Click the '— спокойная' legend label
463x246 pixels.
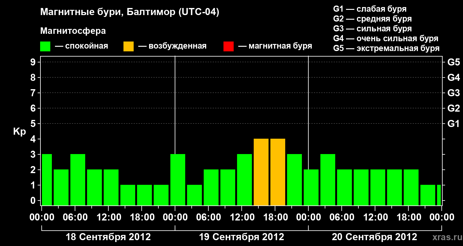[x=81, y=46]
